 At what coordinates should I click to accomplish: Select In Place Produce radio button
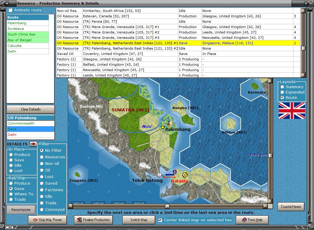(11, 154)
